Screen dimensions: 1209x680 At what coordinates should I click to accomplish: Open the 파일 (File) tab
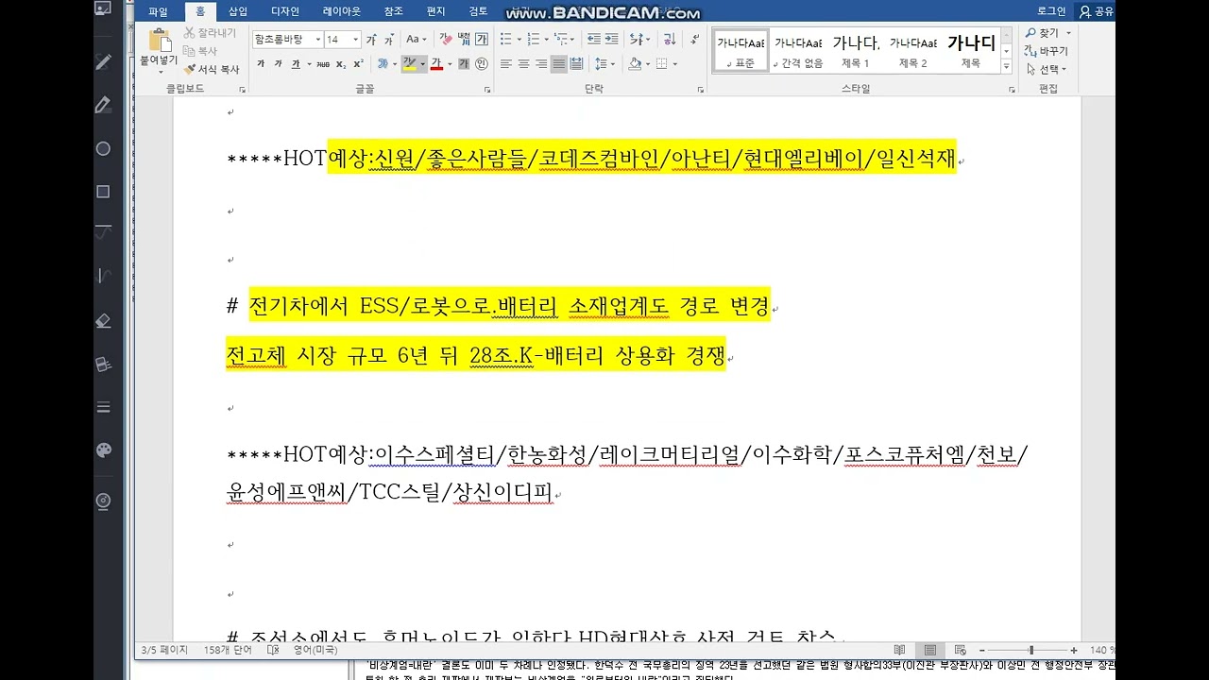point(158,11)
